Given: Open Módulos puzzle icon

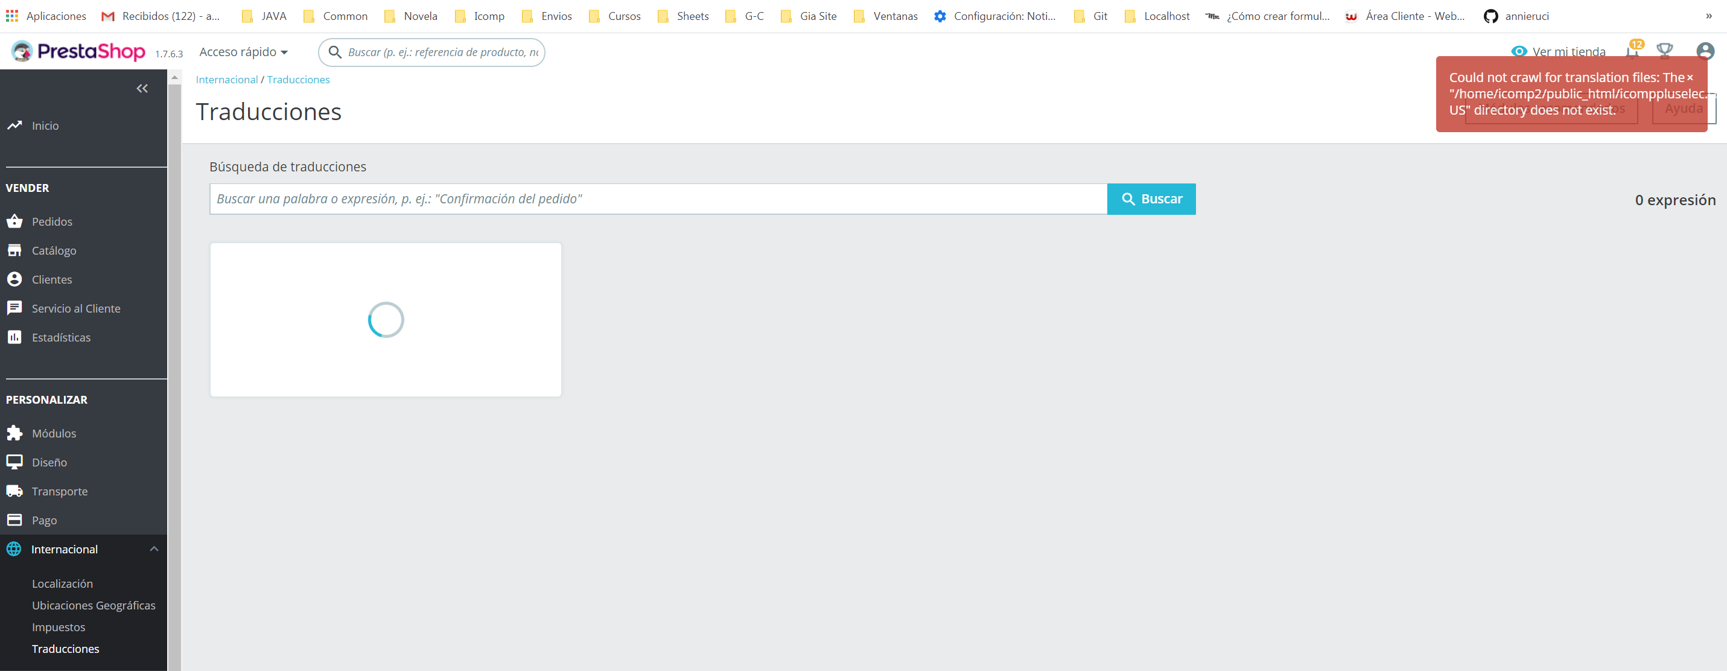Looking at the screenshot, I should pyautogui.click(x=14, y=433).
